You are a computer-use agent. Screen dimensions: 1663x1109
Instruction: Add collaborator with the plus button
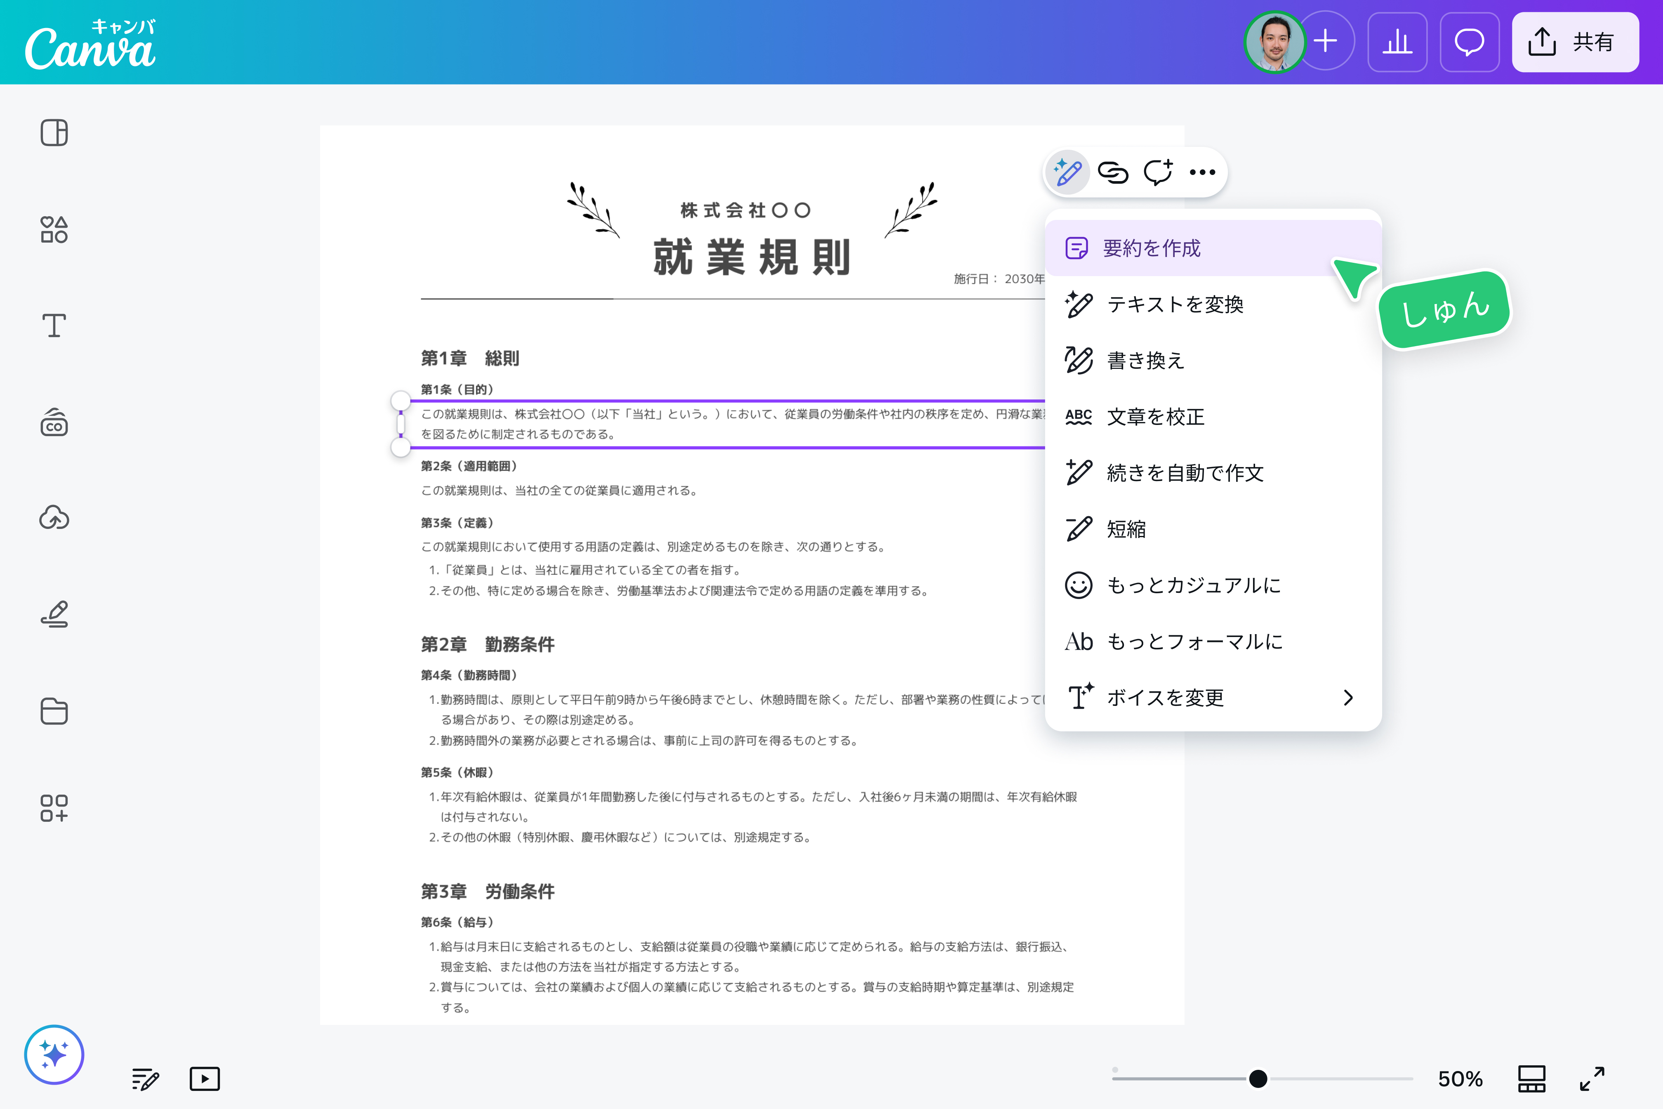point(1326,41)
